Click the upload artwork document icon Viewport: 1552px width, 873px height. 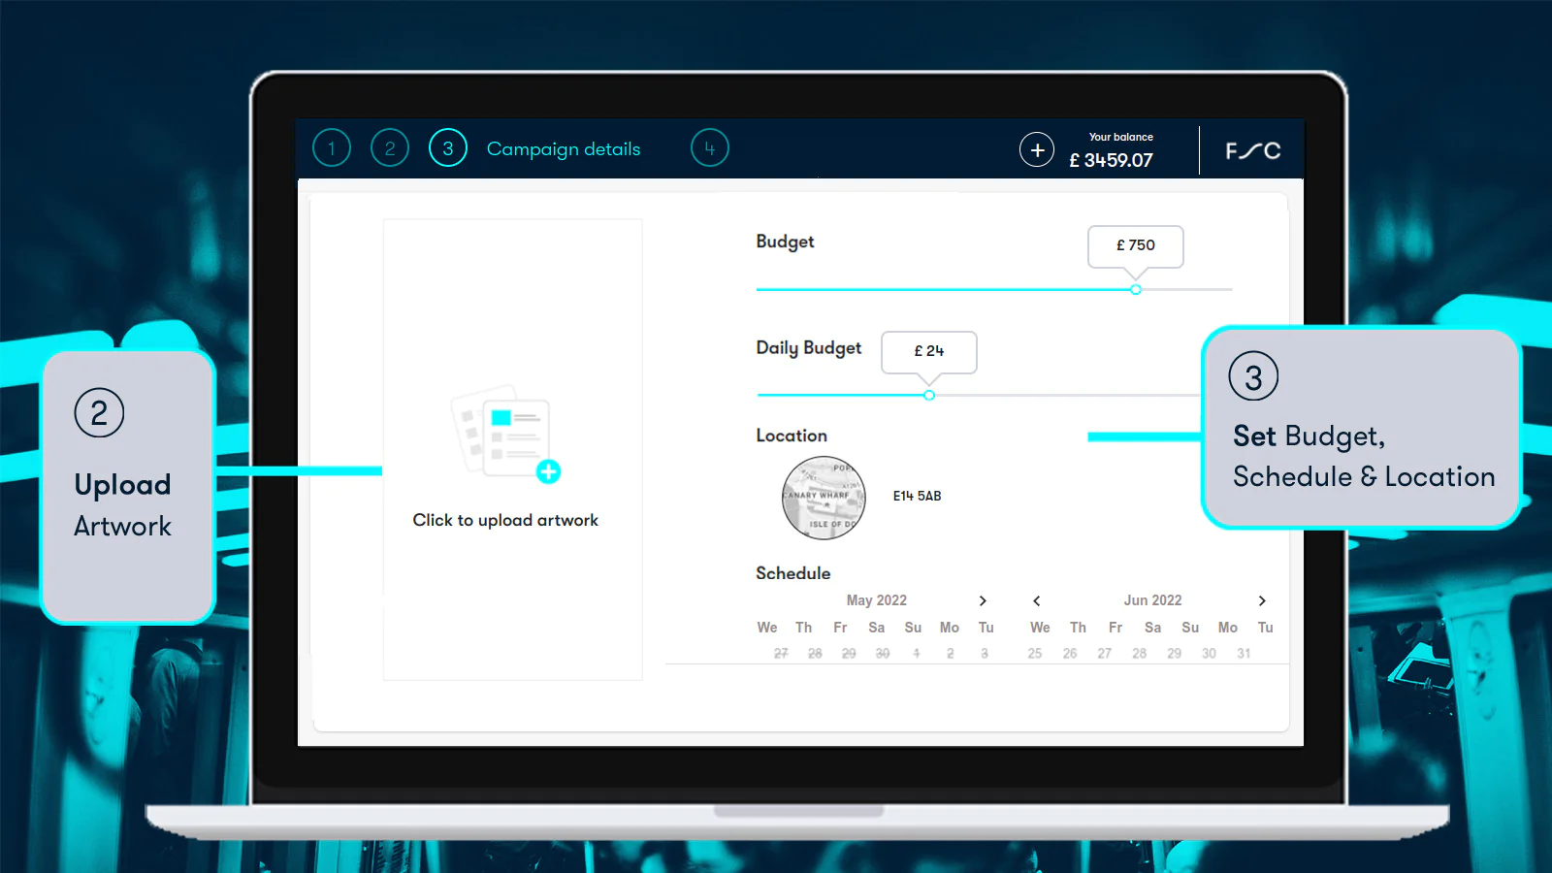pos(505,433)
